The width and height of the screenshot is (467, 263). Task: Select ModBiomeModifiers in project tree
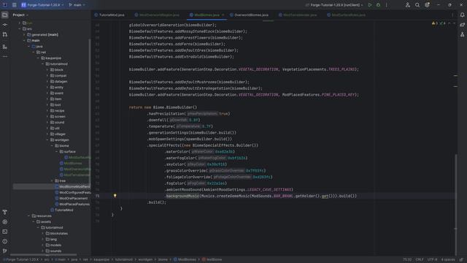pos(72,187)
